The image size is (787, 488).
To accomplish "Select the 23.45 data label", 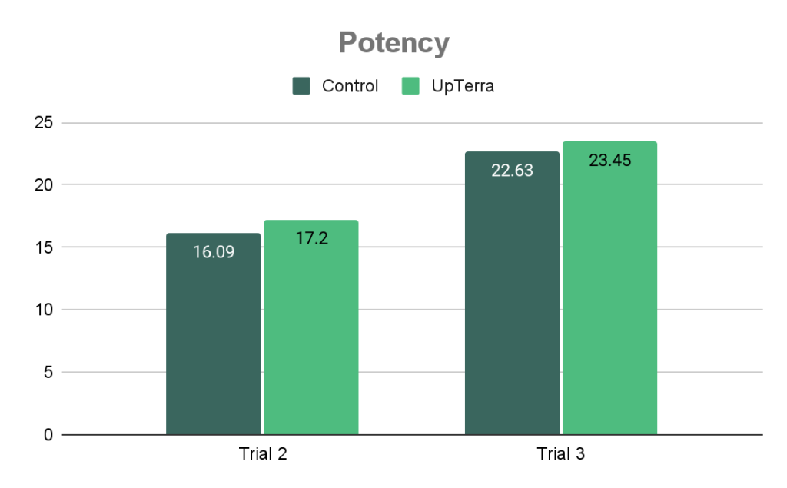I will (x=609, y=161).
